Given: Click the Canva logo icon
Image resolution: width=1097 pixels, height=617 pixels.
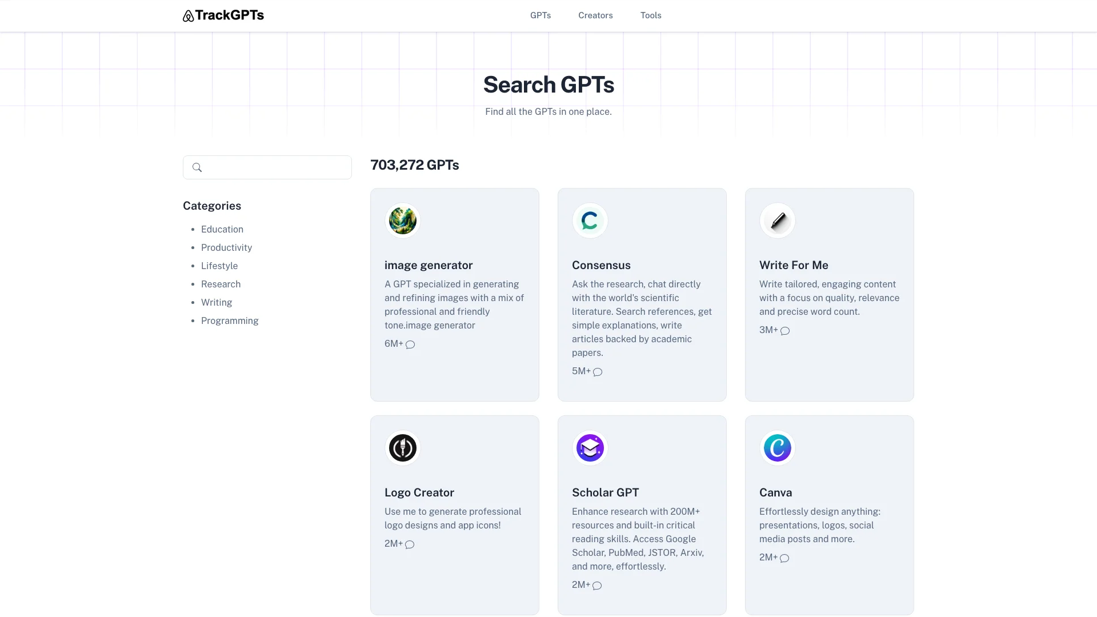Looking at the screenshot, I should (777, 448).
